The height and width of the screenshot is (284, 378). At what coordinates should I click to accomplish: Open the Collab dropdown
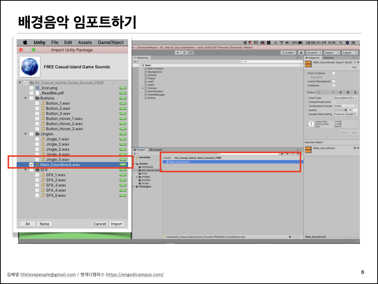(x=289, y=53)
